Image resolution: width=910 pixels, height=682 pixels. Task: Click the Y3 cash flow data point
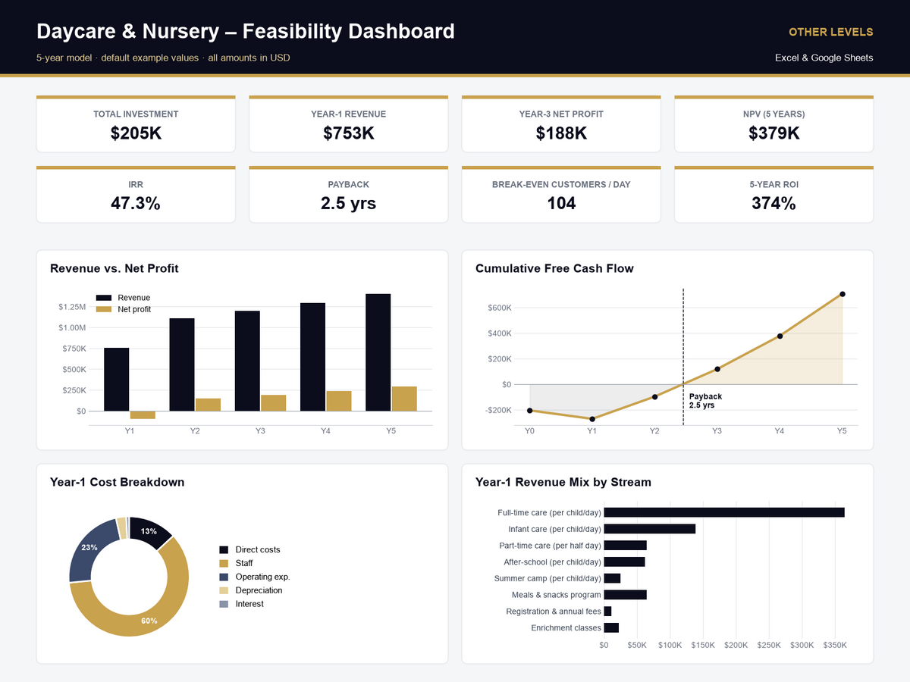(717, 369)
